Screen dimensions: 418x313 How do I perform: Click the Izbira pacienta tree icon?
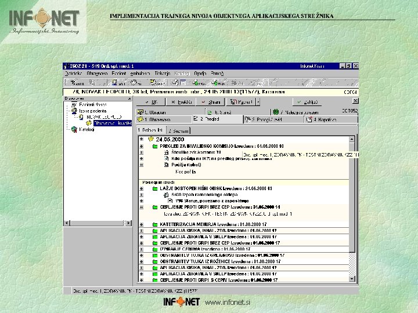coord(74,111)
